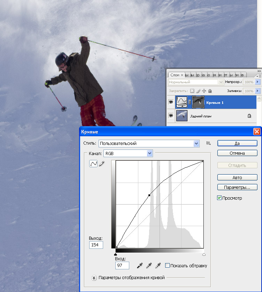
Task: Uncheck the Просмотр preview checkbox
Action: click(219, 198)
